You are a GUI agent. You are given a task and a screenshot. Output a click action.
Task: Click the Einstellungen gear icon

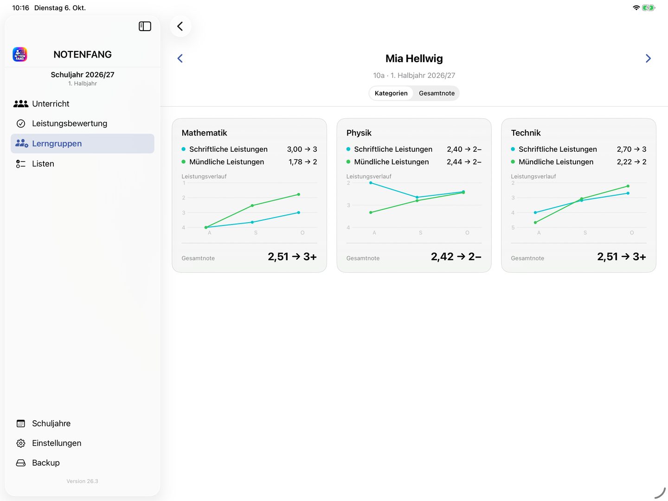21,443
